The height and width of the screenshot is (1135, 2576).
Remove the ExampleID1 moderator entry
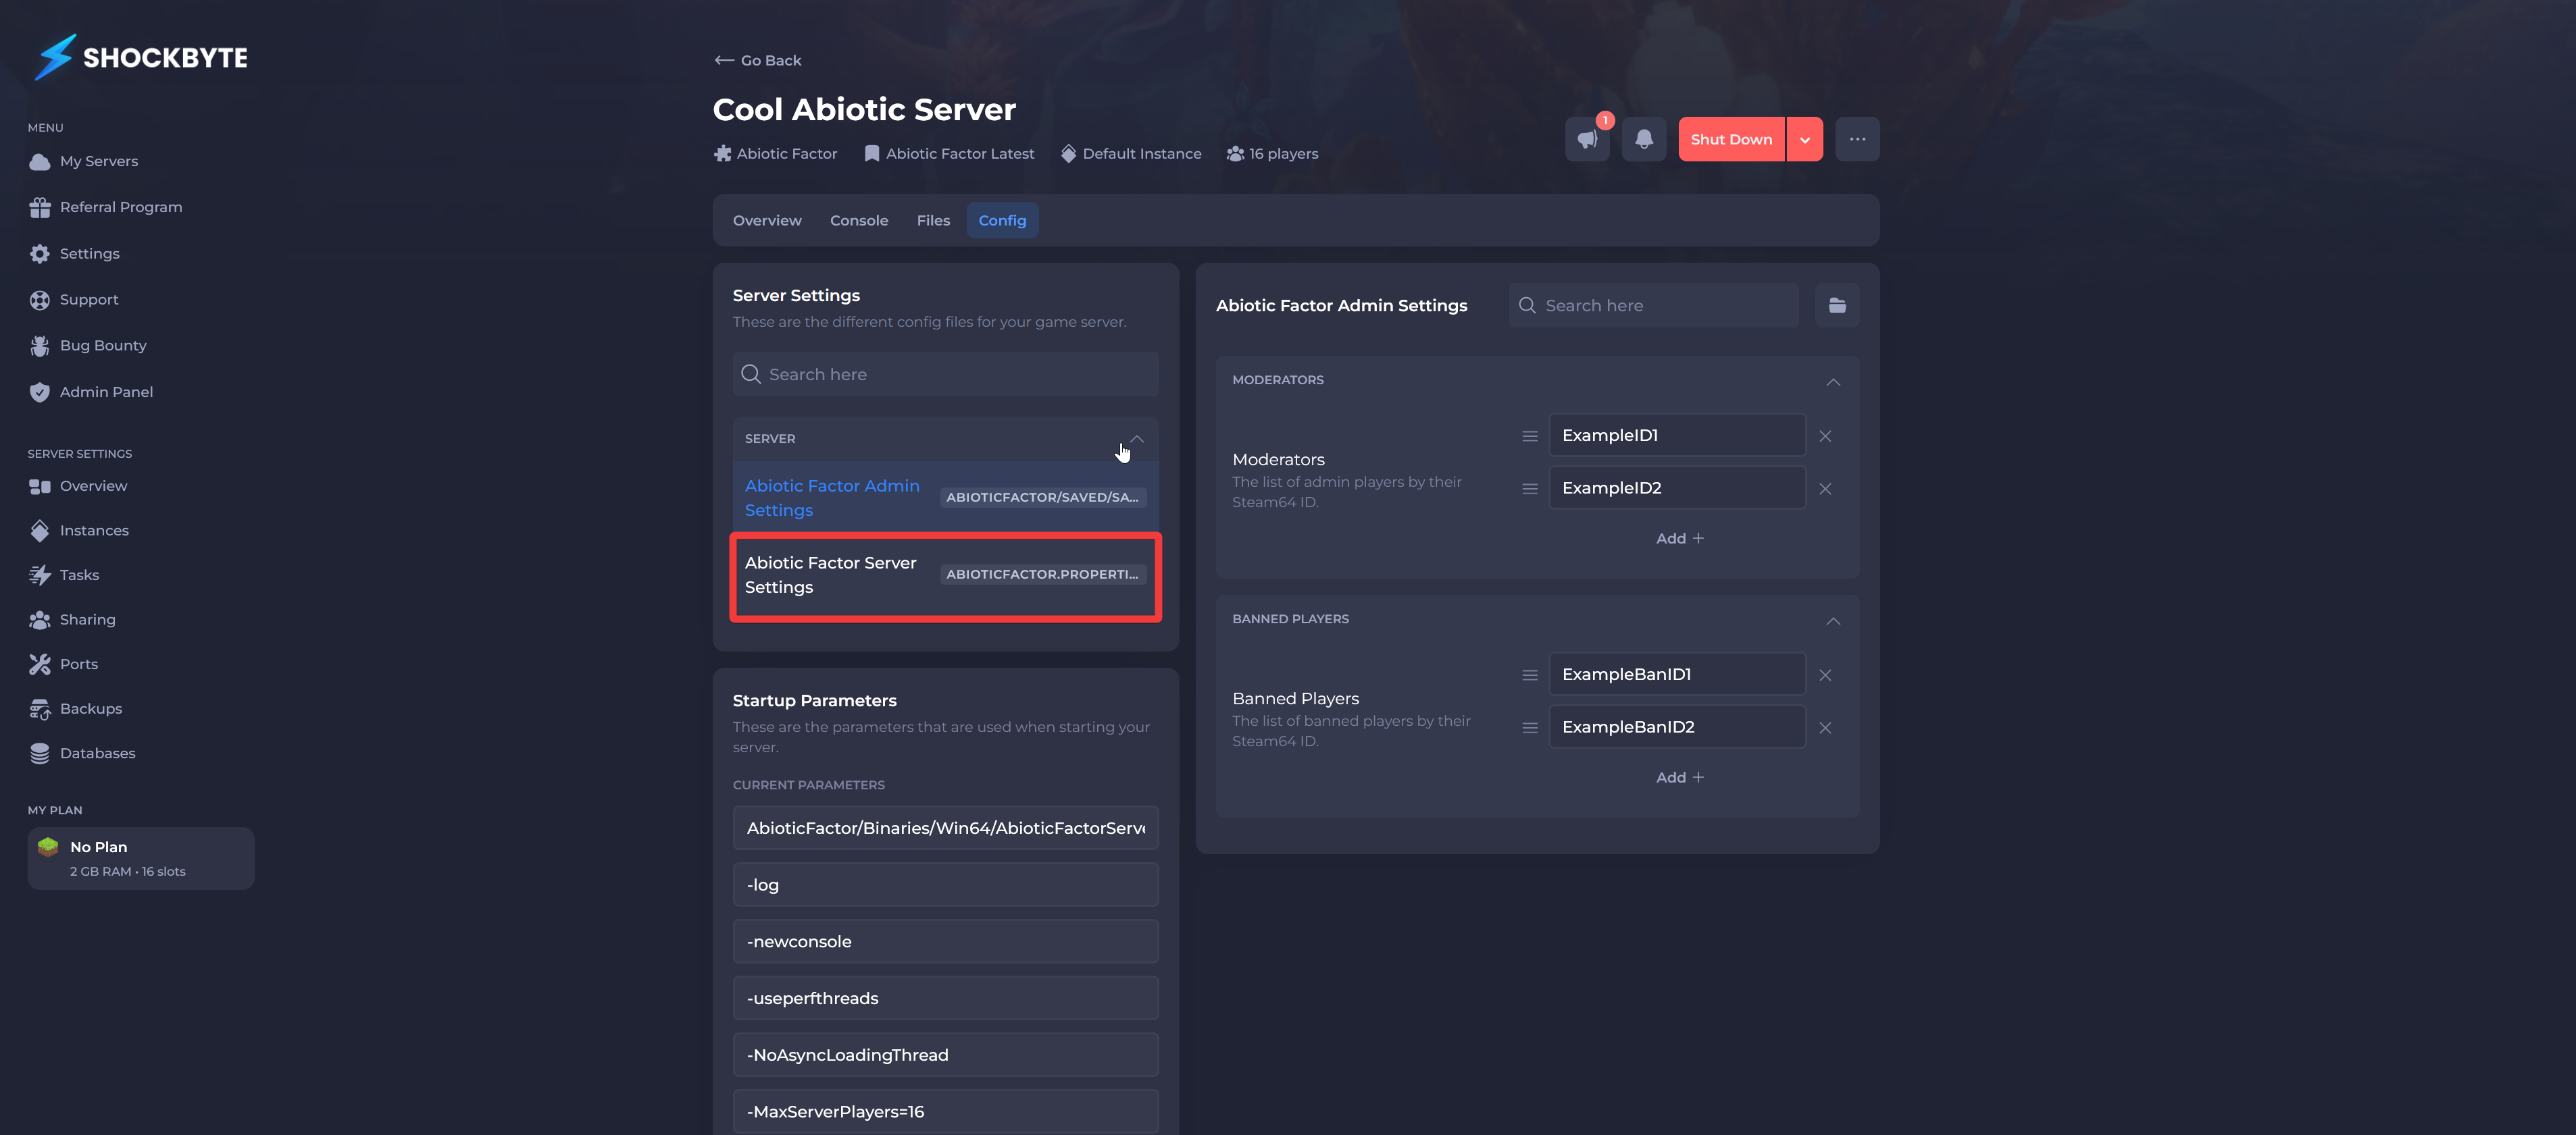point(1825,435)
